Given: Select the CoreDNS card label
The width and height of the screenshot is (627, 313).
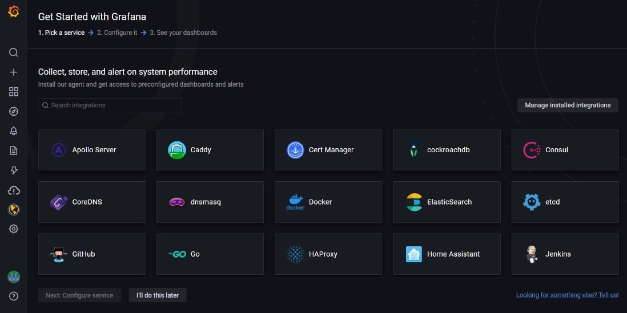Looking at the screenshot, I should click(87, 202).
